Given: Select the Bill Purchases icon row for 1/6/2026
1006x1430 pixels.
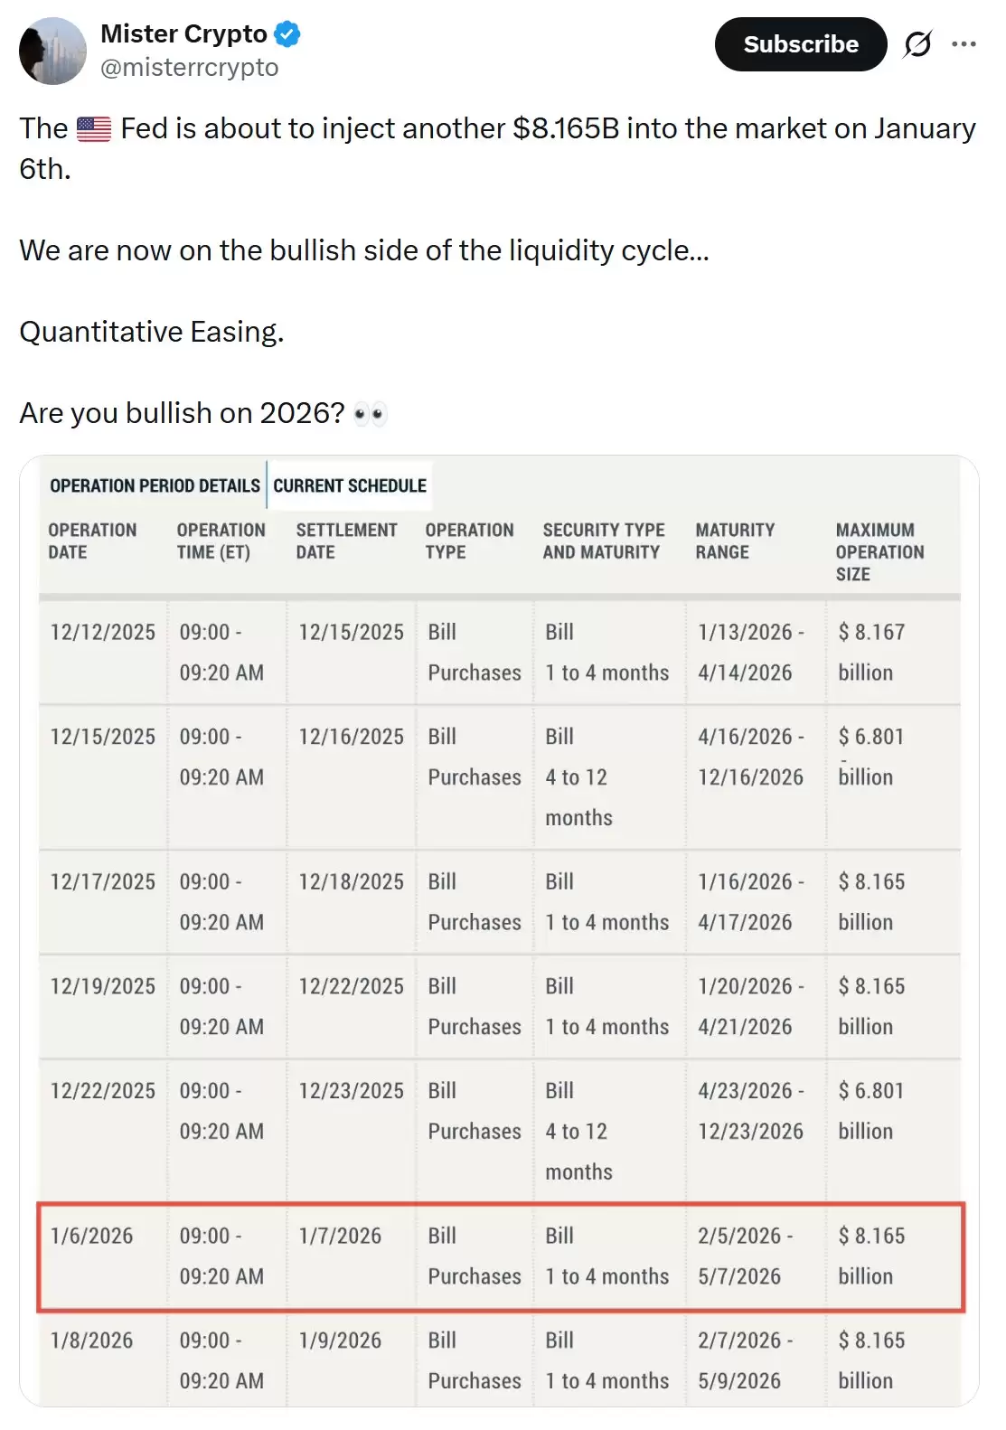Looking at the screenshot, I should tap(473, 1256).
